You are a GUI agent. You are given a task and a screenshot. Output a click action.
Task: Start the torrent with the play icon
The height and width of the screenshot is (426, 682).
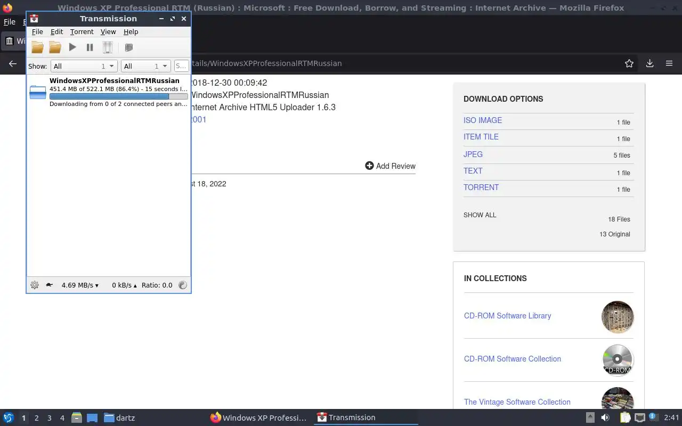click(x=72, y=47)
